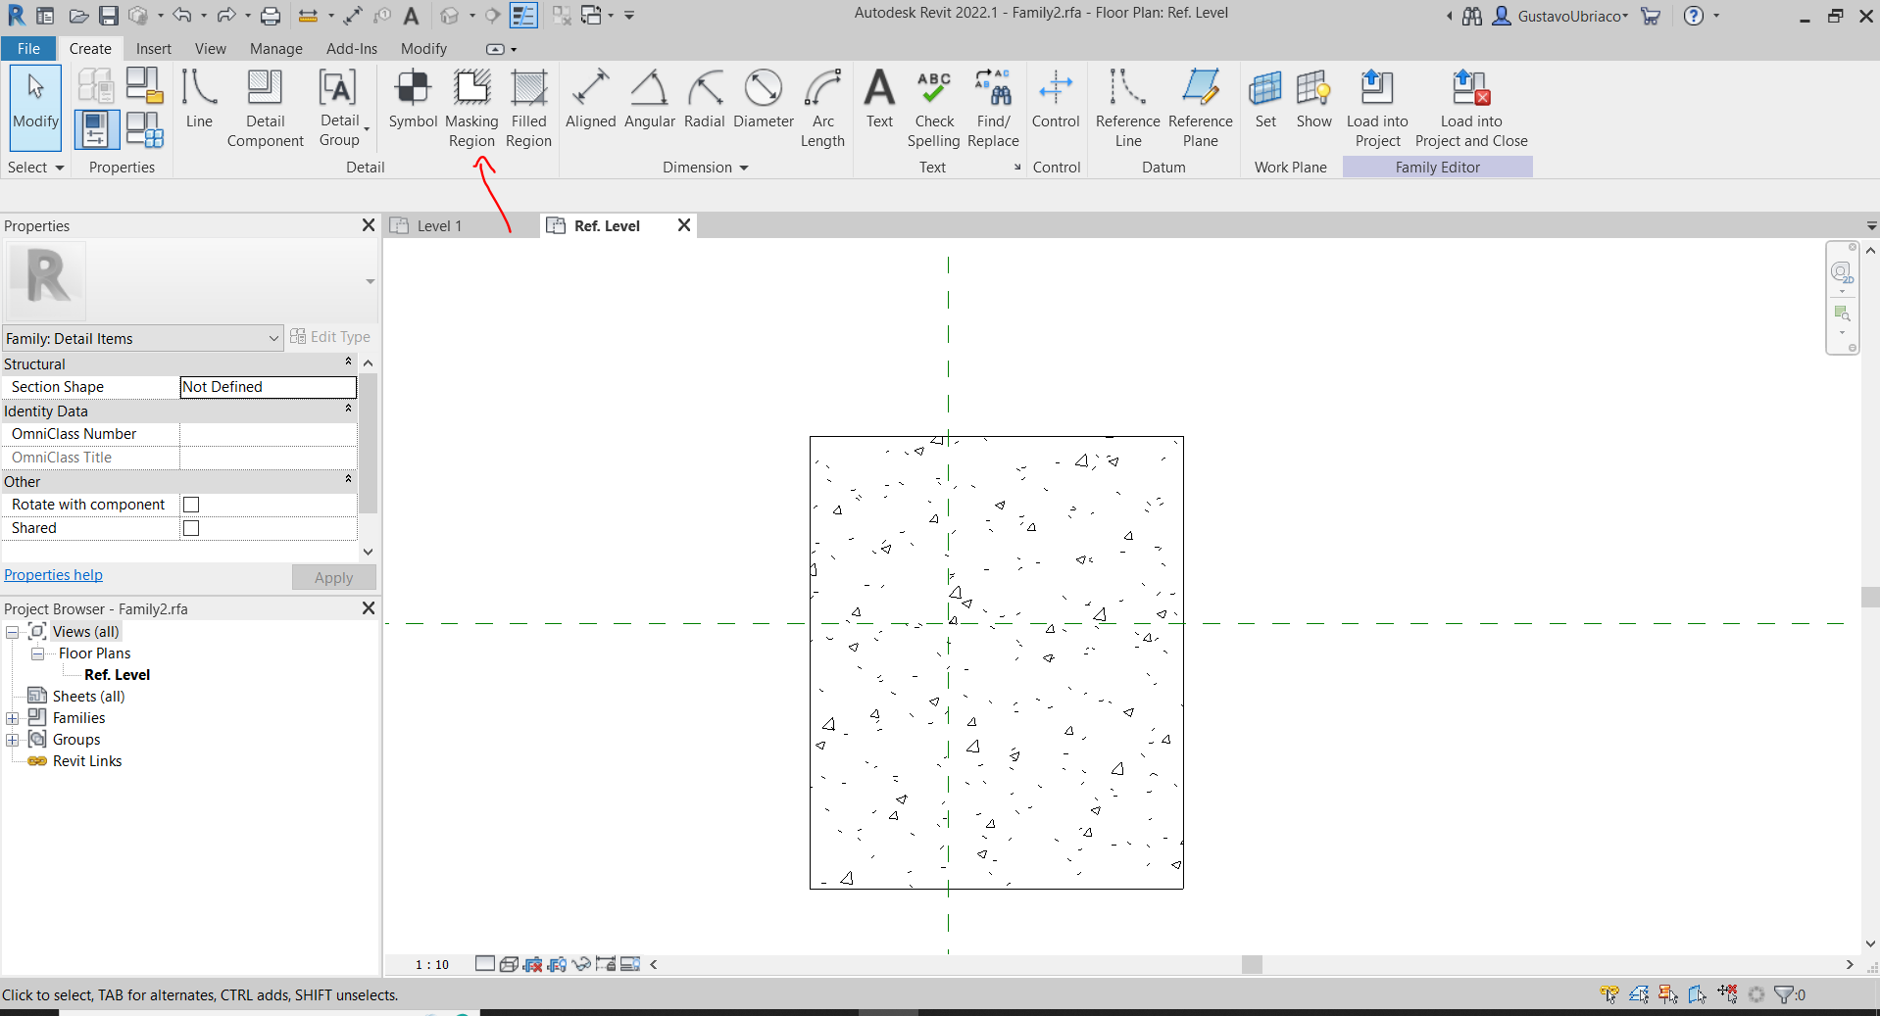1880x1016 pixels.
Task: Enable the Shared checkbox
Action: pyautogui.click(x=191, y=528)
